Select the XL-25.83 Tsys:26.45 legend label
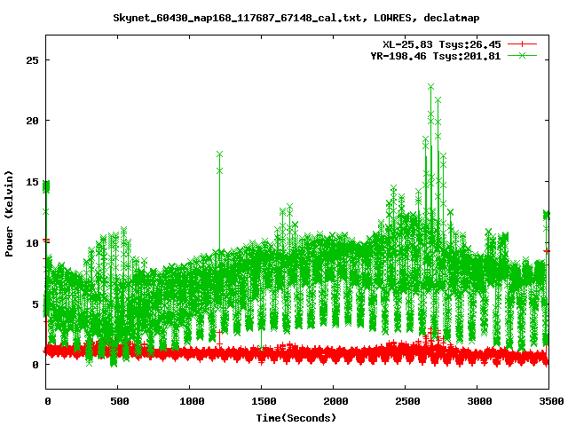 [442, 44]
